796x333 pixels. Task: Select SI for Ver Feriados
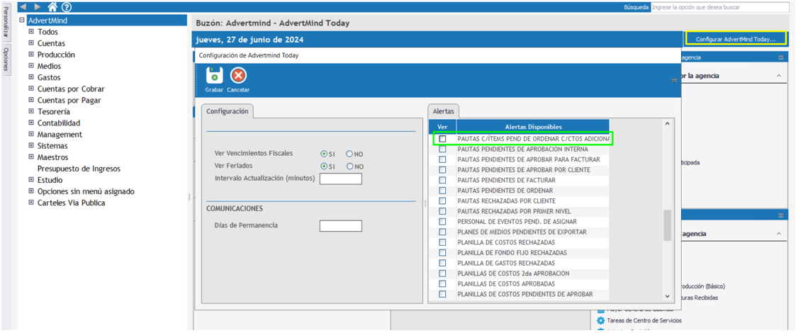[x=324, y=166]
